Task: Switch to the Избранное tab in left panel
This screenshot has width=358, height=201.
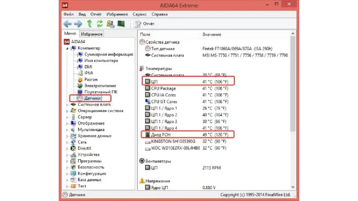Action: click(92, 34)
